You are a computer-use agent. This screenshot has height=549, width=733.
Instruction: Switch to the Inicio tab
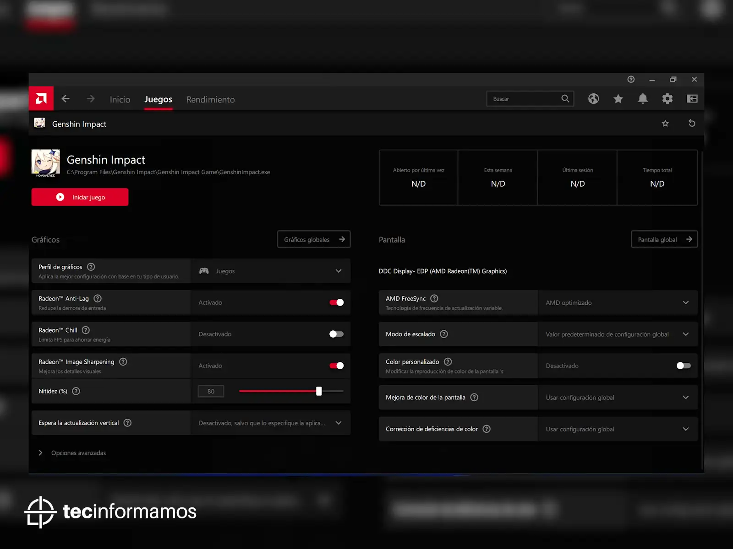click(120, 99)
